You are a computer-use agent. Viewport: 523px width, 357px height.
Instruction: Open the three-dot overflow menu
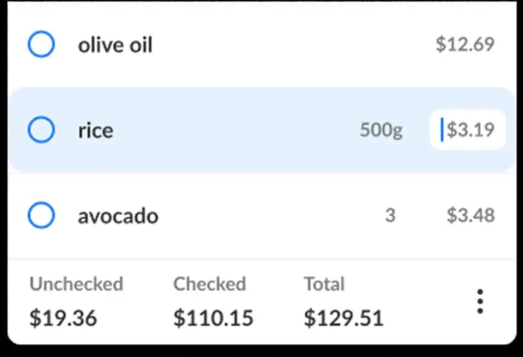(x=480, y=300)
